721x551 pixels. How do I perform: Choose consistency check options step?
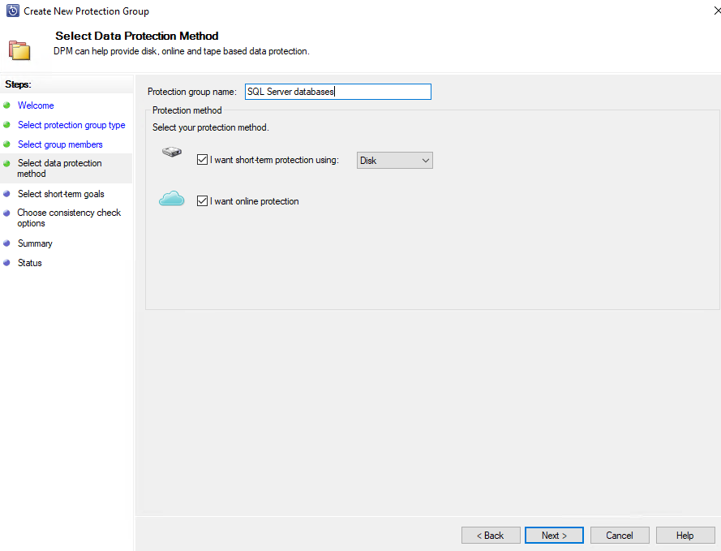click(x=69, y=218)
